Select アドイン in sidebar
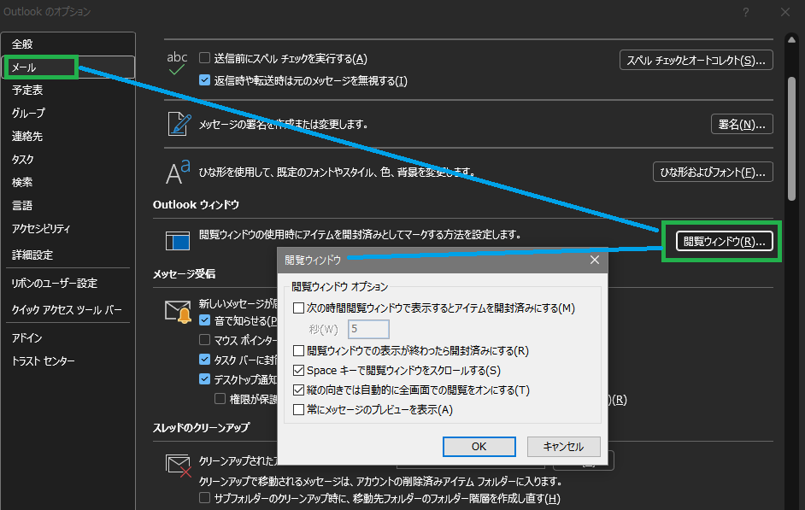This screenshot has height=510, width=805. (68, 337)
